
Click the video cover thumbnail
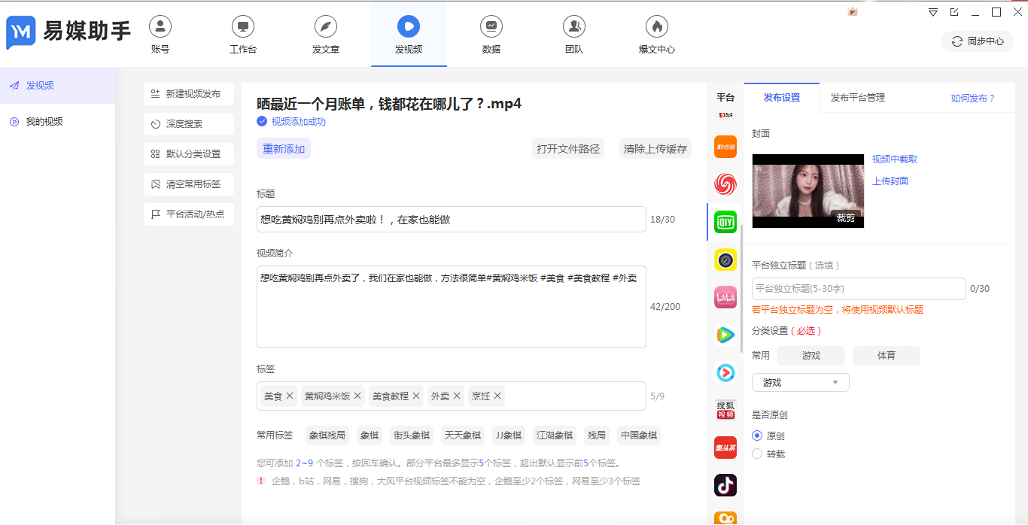(x=808, y=191)
